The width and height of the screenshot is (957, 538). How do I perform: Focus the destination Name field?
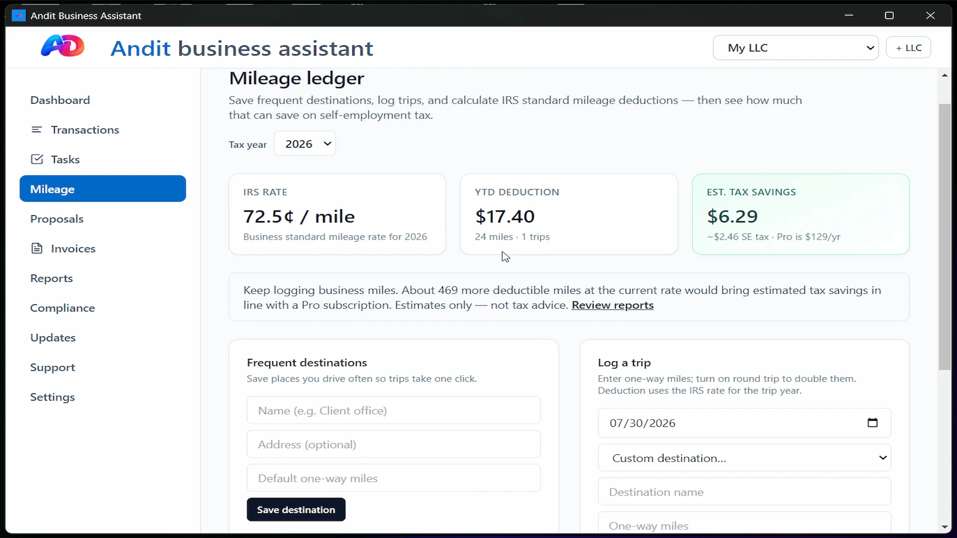click(394, 410)
